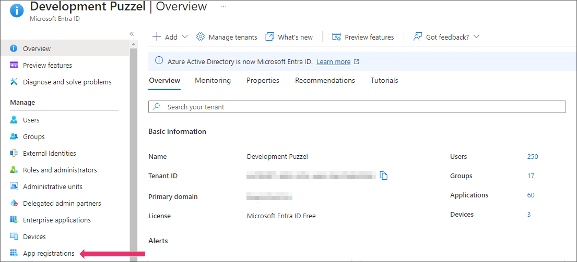Screen dimensions: 577x262
Task: Click the sidebar vertical scrollbar
Action: pyautogui.click(x=133, y=156)
